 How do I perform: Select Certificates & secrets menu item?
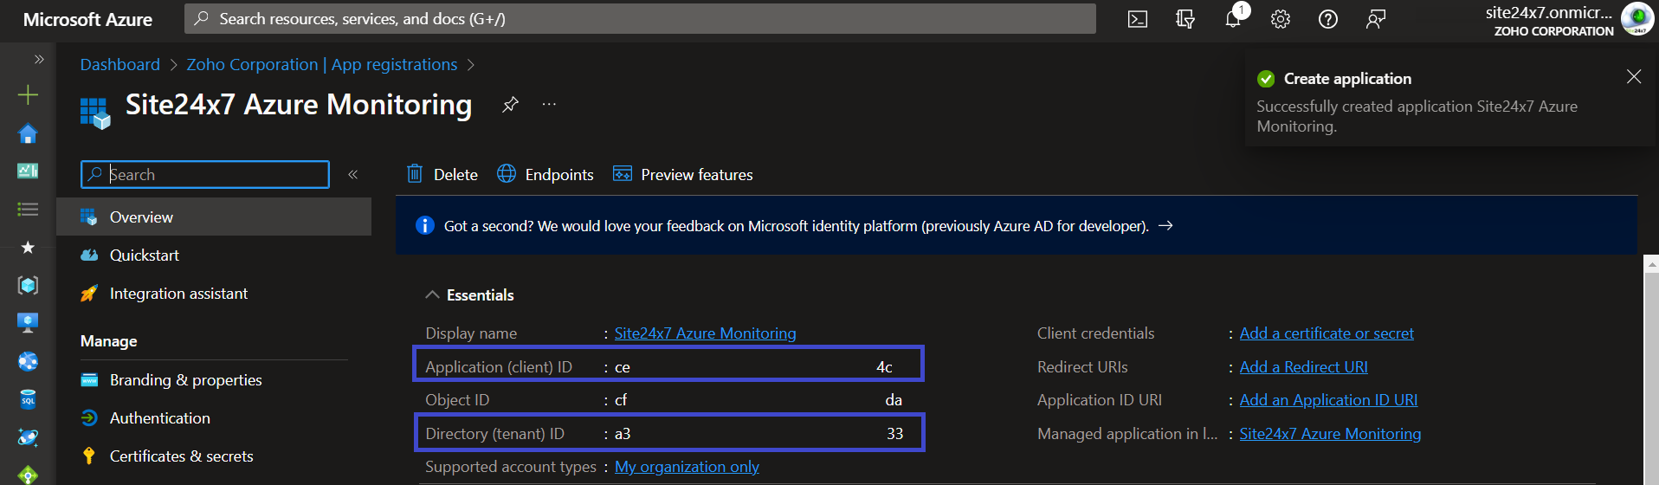tap(181, 456)
